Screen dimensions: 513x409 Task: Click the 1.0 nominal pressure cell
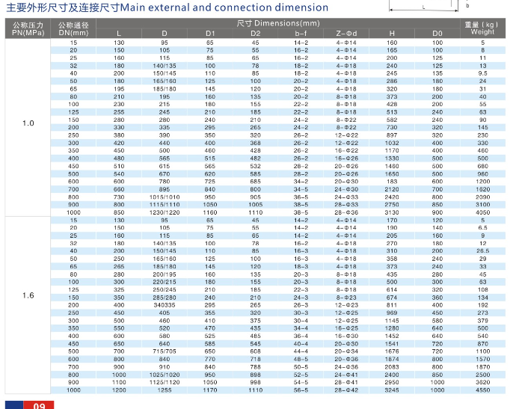click(x=28, y=123)
